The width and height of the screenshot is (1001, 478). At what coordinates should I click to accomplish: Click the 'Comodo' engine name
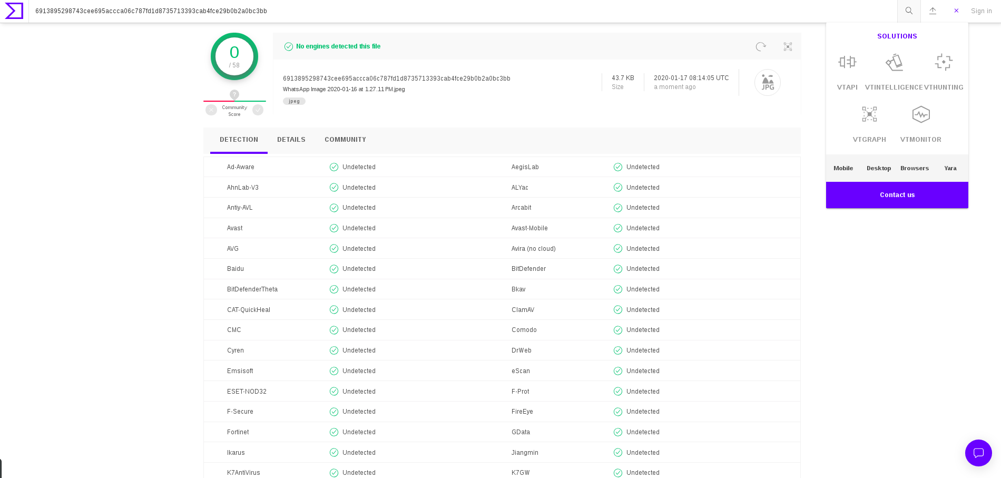coord(524,330)
